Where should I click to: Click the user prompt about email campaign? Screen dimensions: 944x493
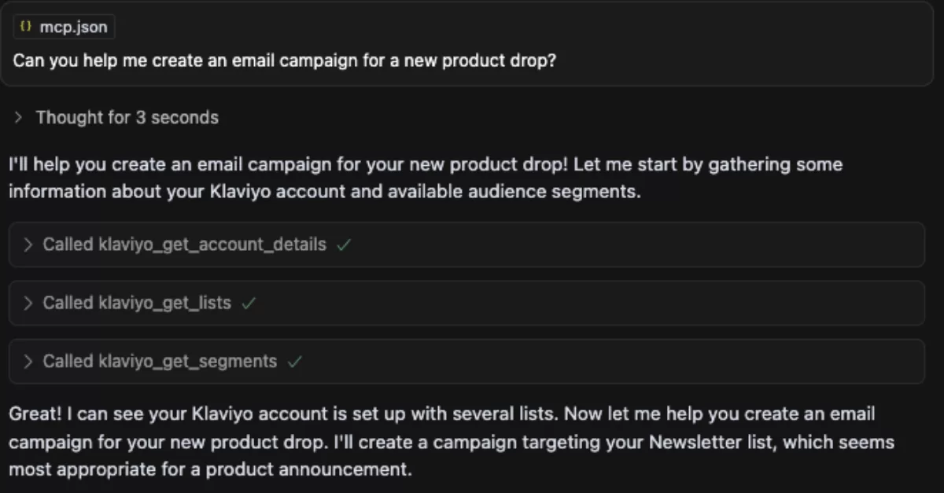click(285, 61)
